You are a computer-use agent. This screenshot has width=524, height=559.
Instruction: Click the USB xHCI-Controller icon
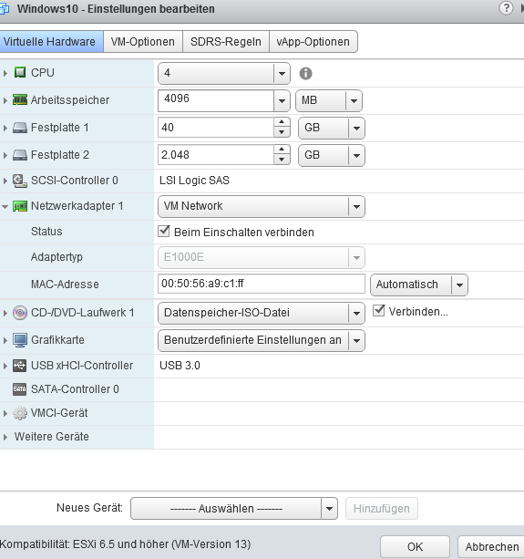[x=19, y=366]
